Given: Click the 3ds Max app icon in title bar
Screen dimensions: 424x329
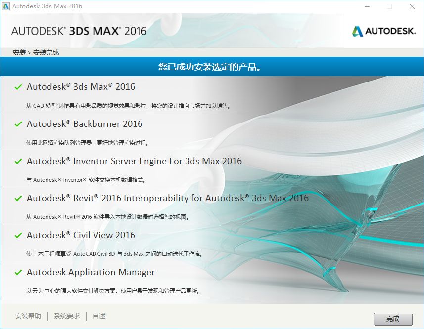Looking at the screenshot, I should (6, 6).
